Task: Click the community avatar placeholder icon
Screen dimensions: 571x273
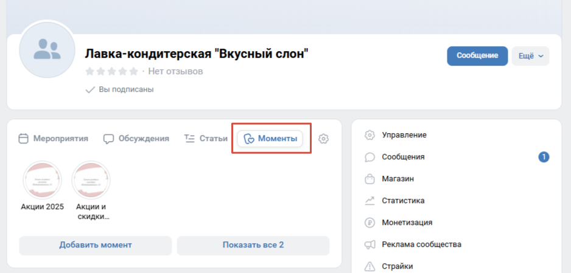Action: 47,49
